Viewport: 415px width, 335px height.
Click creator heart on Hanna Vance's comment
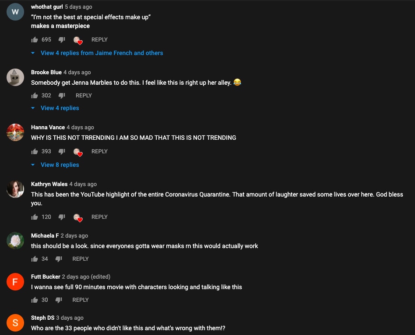[78, 152]
